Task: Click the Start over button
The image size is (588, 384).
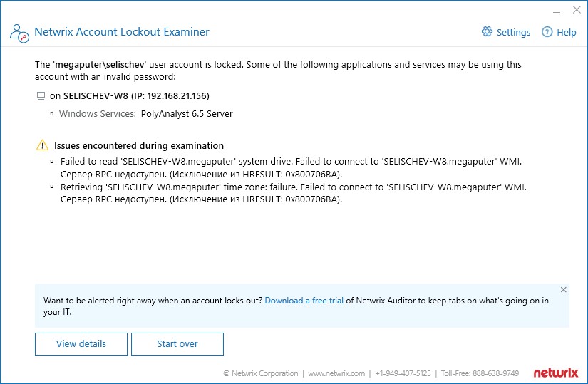Action: coord(177,344)
